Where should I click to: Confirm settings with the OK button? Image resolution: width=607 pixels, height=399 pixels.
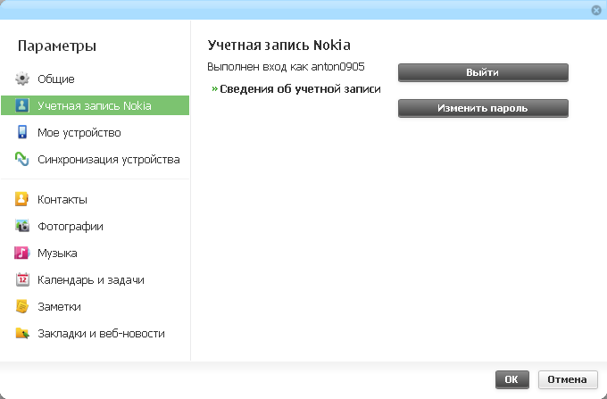(x=511, y=379)
